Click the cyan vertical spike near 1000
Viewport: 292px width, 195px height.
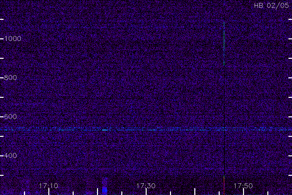point(224,44)
